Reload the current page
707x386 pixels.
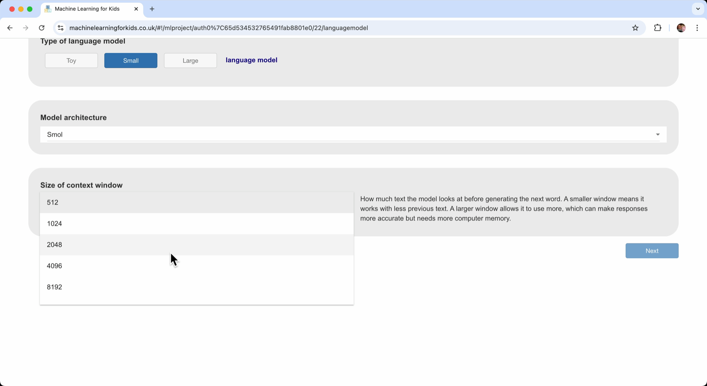pos(42,28)
